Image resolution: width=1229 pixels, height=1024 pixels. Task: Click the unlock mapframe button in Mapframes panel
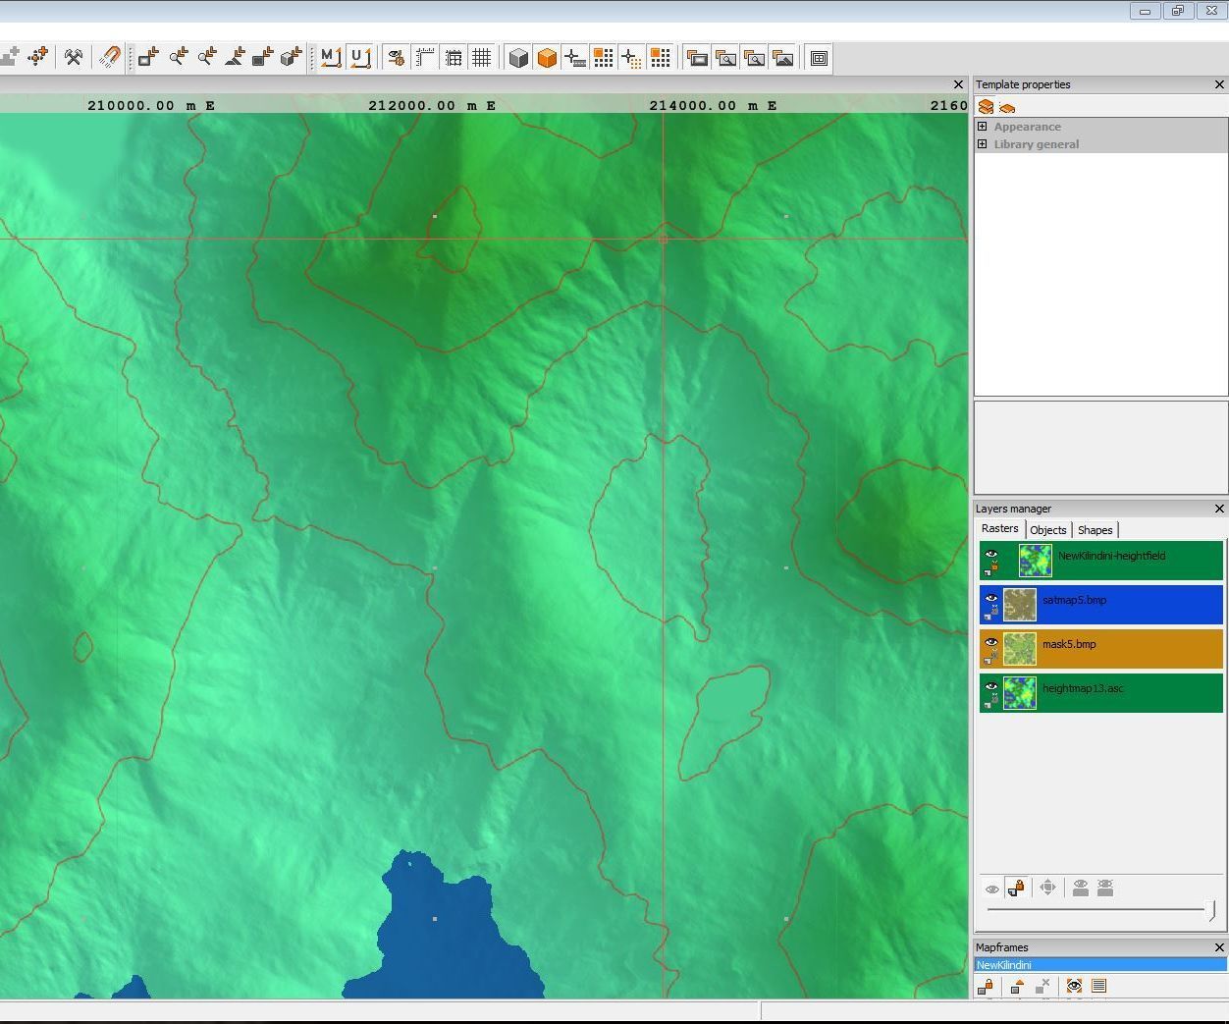(987, 986)
